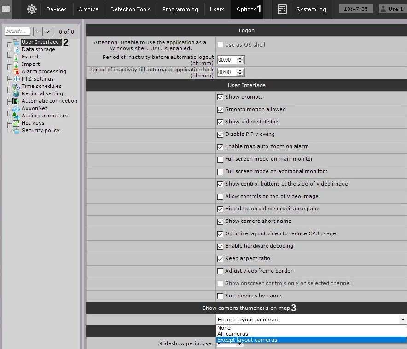The height and width of the screenshot is (349, 407).
Task: Go to the next search result arrow
Action: click(x=48, y=31)
